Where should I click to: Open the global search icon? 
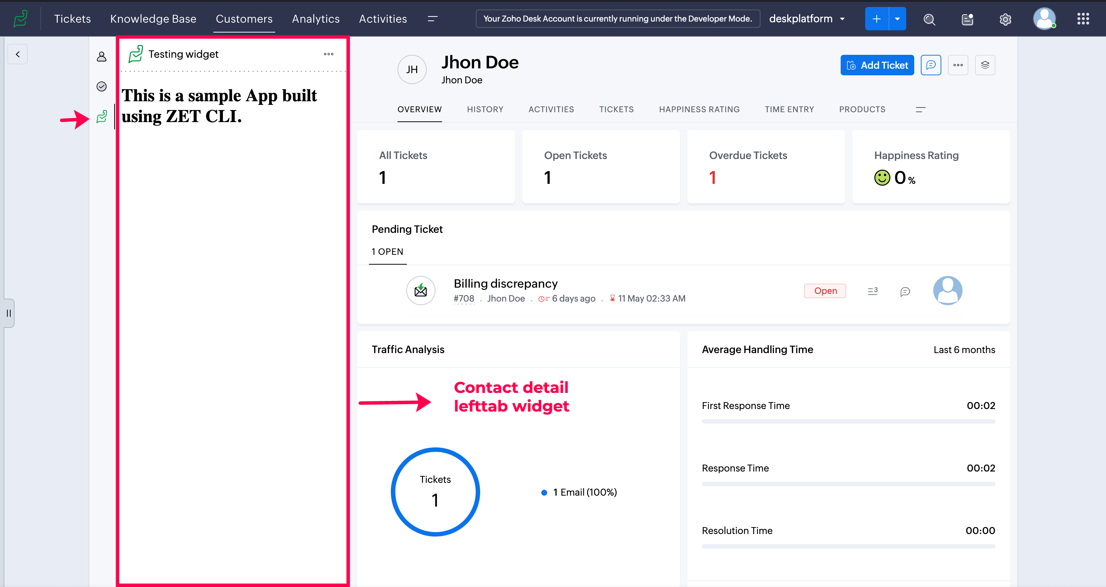click(x=929, y=19)
